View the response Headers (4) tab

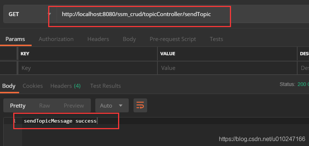[65, 86]
